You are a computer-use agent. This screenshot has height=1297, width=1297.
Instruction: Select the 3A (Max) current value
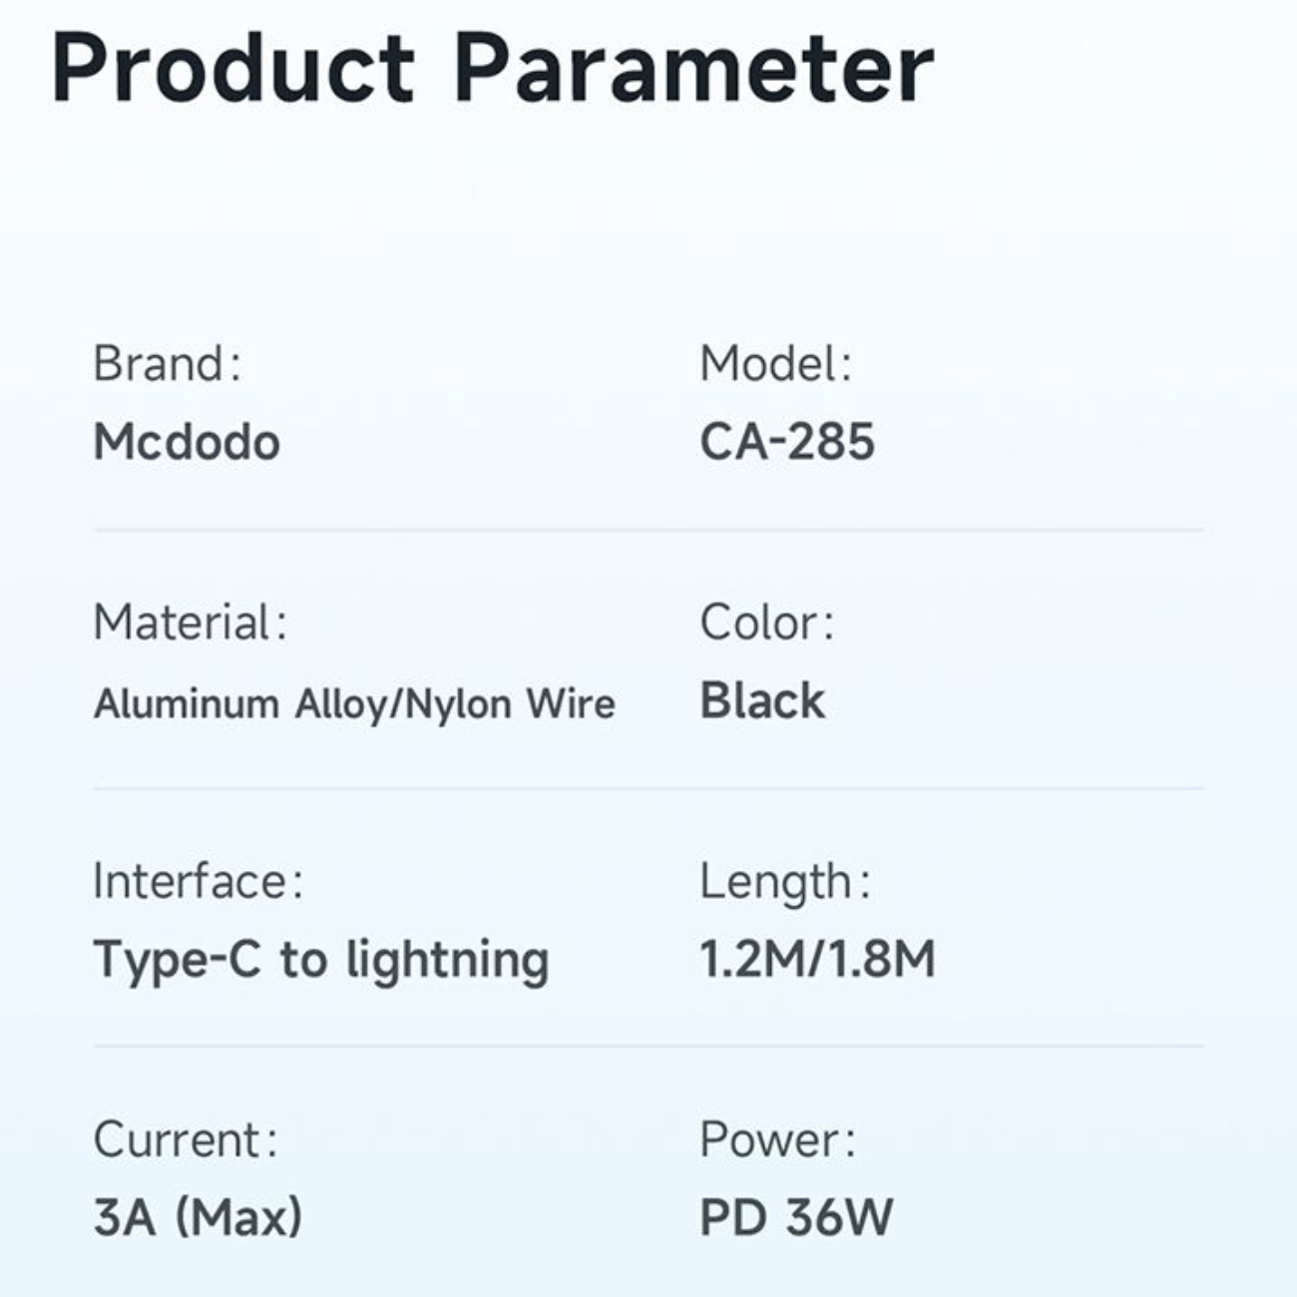pyautogui.click(x=198, y=1217)
